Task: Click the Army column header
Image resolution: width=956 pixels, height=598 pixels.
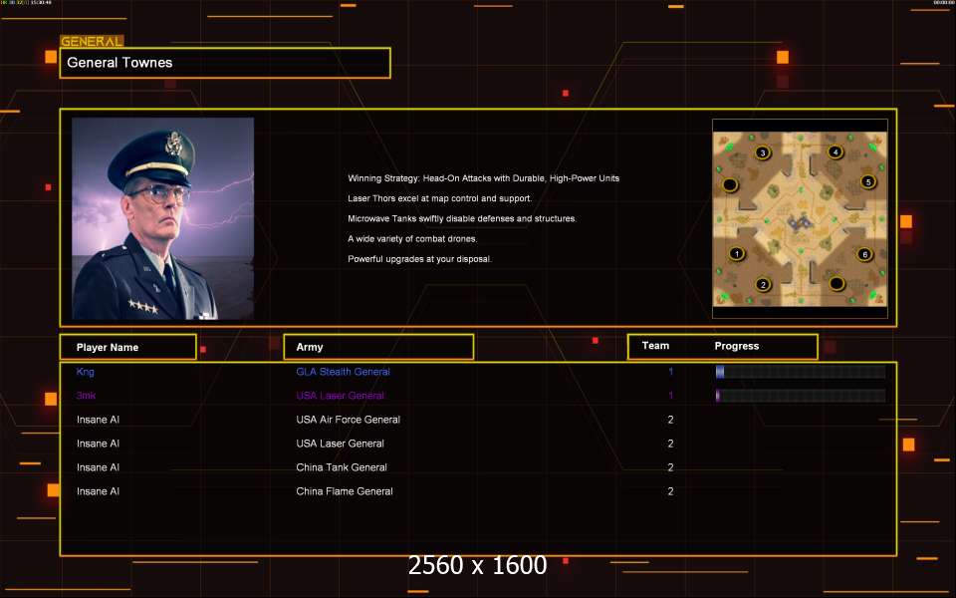Action: click(x=378, y=347)
